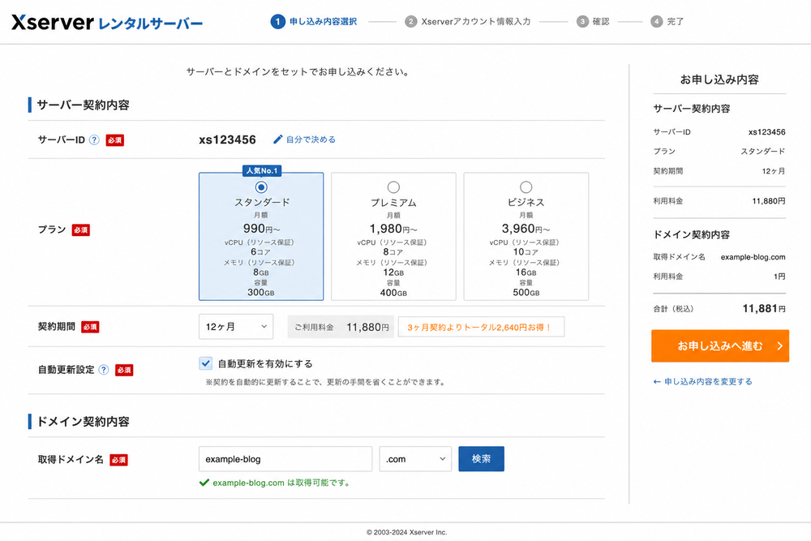Click the example-blog domain name field
The height and width of the screenshot is (541, 811).
point(285,459)
